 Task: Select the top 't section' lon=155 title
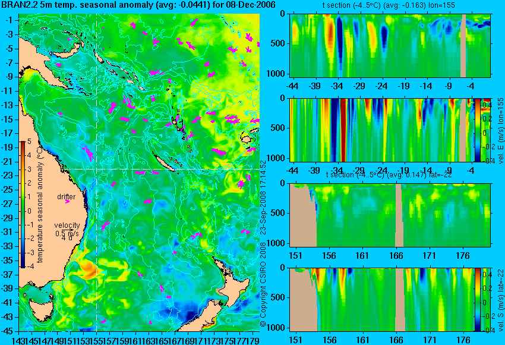click(389, 5)
